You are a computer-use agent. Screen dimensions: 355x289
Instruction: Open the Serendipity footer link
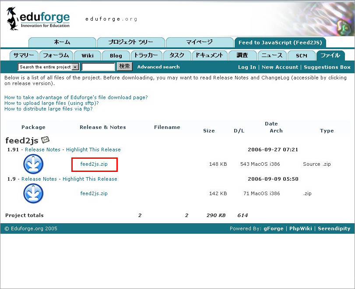[x=334, y=228]
